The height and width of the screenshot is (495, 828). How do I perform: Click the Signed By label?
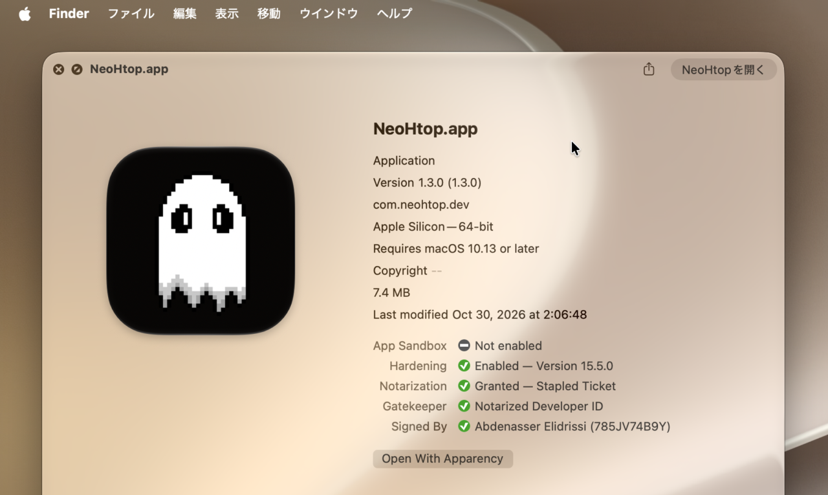[x=419, y=426]
